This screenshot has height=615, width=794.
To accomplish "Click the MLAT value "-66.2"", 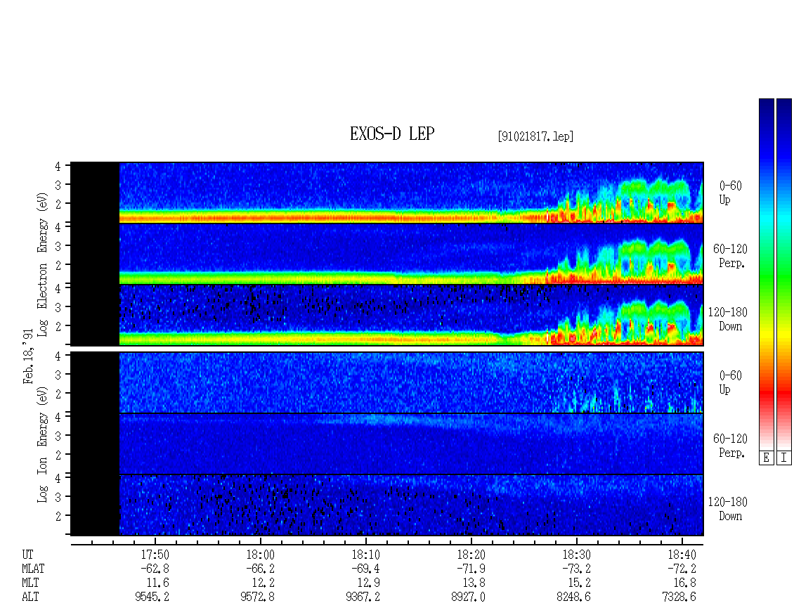I will pos(260,569).
